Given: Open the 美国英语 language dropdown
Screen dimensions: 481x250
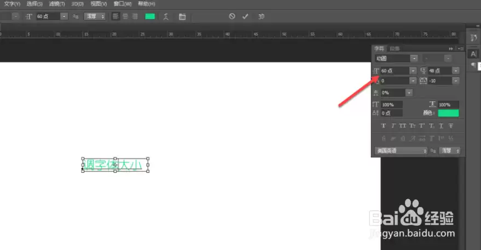Looking at the screenshot, I should 401,150.
